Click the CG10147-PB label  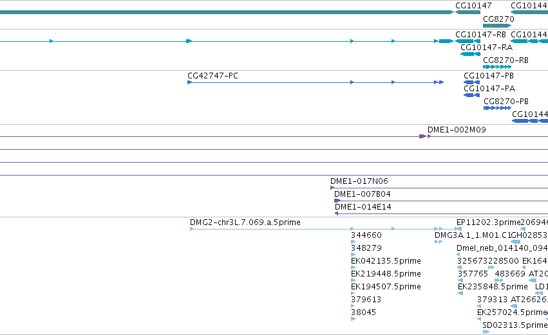coord(489,76)
